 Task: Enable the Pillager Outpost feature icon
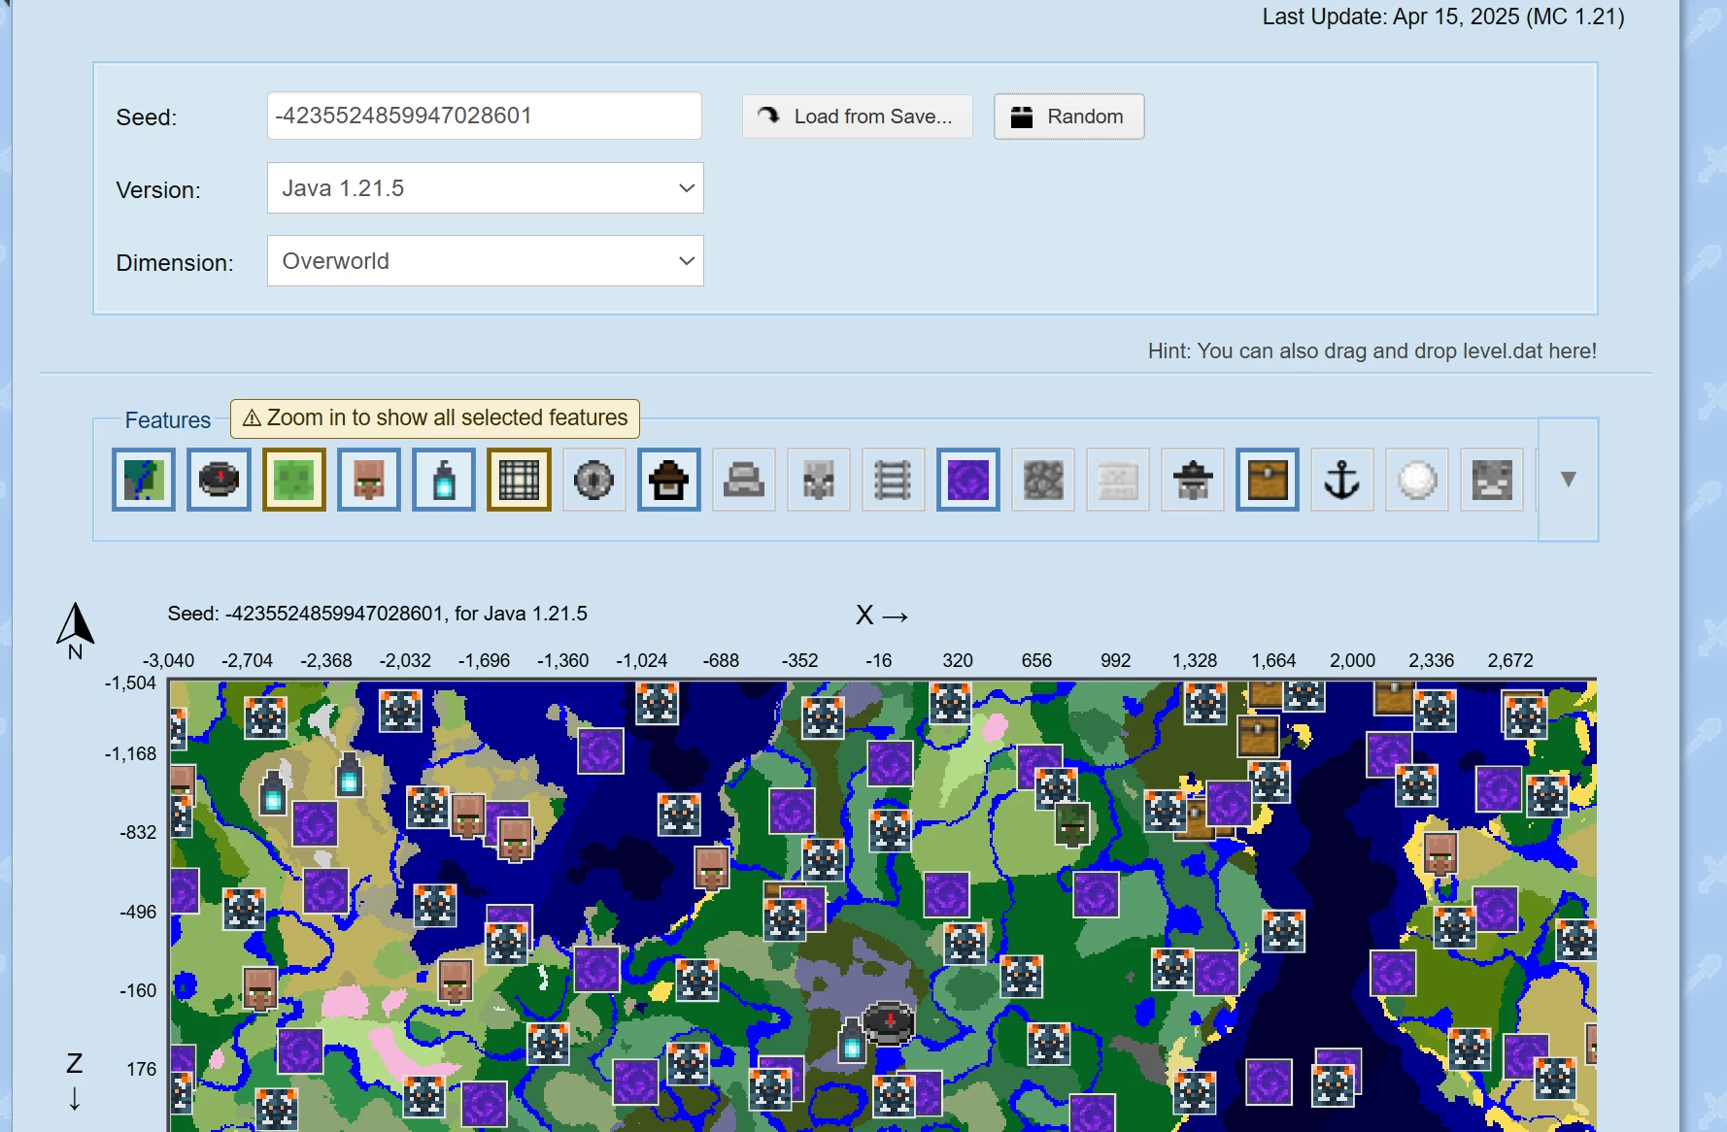[x=1193, y=480]
